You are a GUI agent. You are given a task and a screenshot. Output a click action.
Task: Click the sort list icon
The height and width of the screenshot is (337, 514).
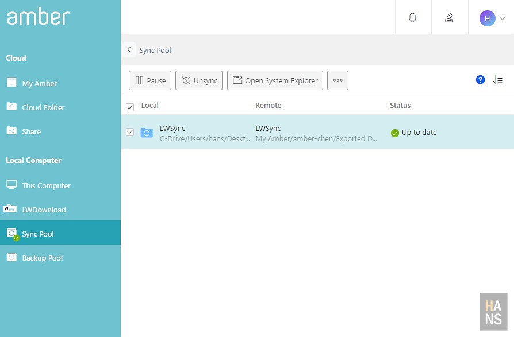(497, 79)
